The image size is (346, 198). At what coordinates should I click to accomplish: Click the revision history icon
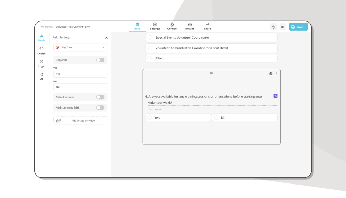pyautogui.click(x=273, y=27)
